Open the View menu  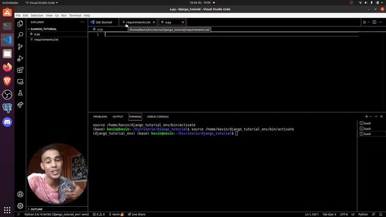tap(49, 15)
